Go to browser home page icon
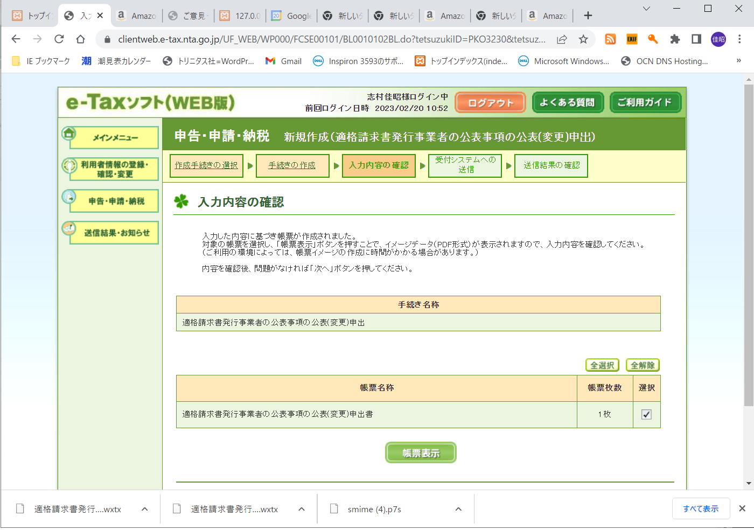Screen dimensions: 754x530 pyautogui.click(x=81, y=39)
